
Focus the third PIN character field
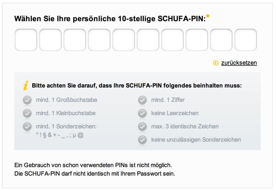tap(75, 40)
